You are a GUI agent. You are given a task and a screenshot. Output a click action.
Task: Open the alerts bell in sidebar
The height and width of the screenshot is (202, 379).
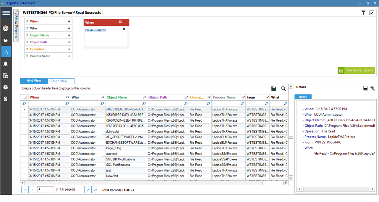click(x=6, y=64)
